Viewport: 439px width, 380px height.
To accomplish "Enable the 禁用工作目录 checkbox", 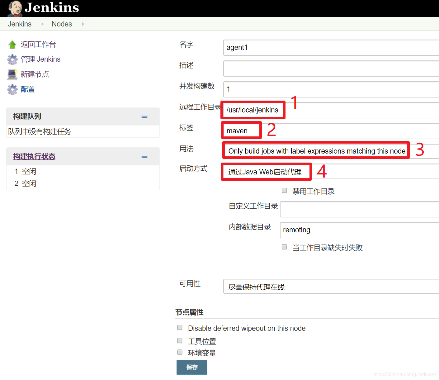I will (284, 190).
